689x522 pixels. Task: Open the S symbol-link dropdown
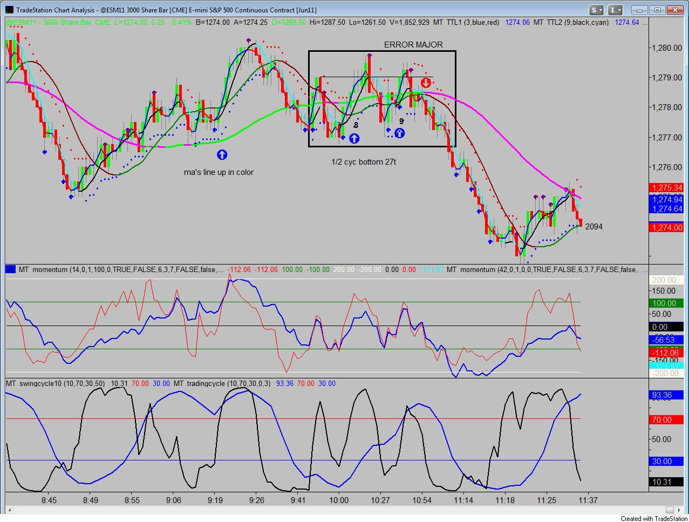[x=596, y=10]
